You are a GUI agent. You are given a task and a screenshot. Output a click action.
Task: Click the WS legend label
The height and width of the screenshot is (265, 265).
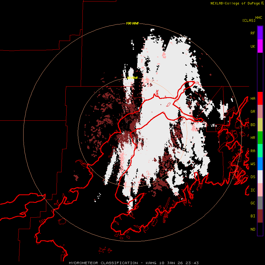click(253, 164)
